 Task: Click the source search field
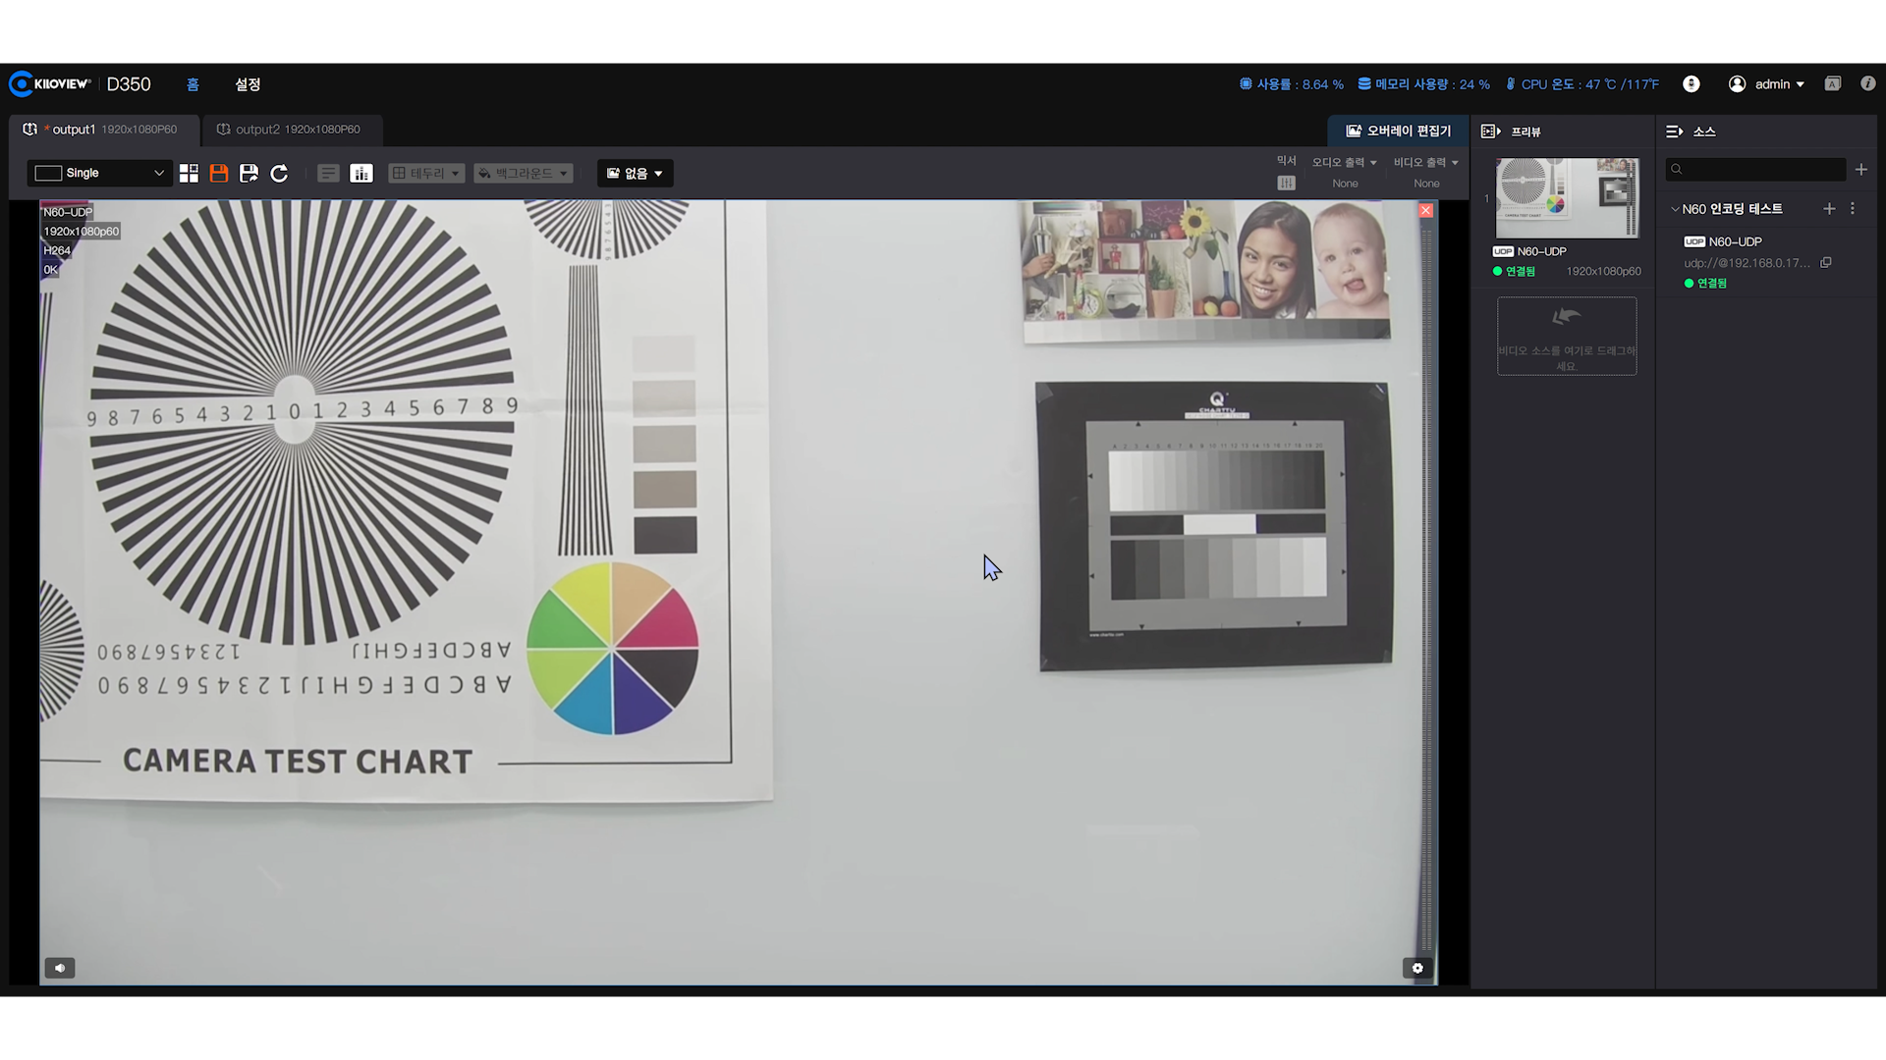point(1756,170)
